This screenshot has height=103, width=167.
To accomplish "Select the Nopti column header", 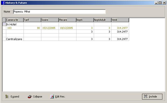I will 85,20.
